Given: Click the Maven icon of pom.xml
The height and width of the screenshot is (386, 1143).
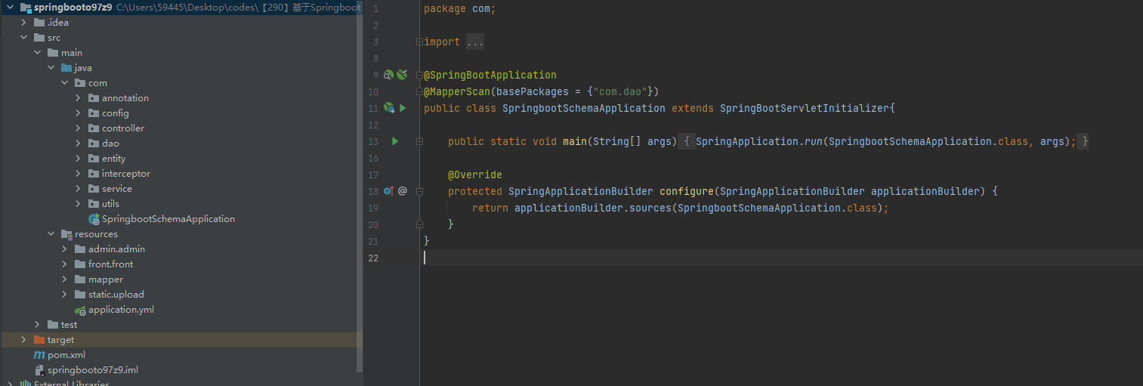Looking at the screenshot, I should tap(39, 355).
